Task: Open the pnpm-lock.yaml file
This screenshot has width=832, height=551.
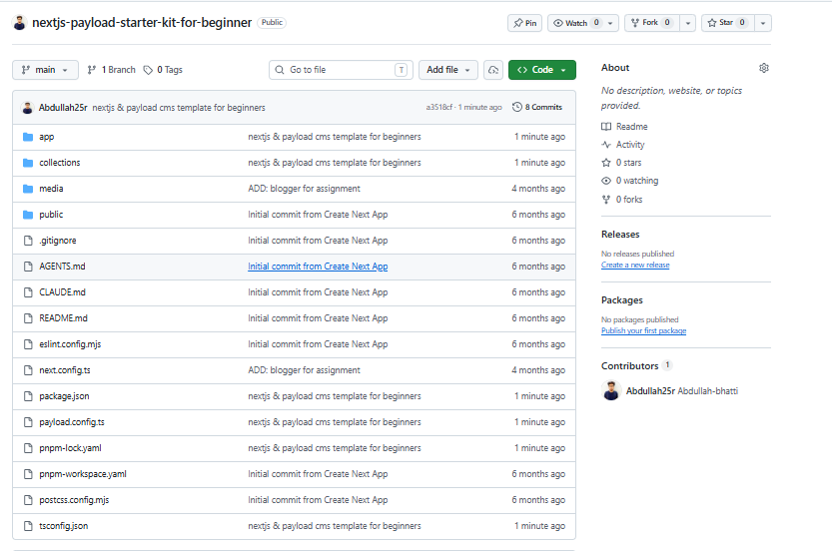Action: pyautogui.click(x=70, y=448)
